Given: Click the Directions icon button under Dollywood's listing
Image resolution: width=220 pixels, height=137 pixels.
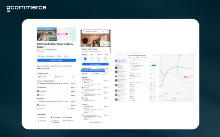Looking at the screenshot, I should pyautogui.click(x=51, y=56).
